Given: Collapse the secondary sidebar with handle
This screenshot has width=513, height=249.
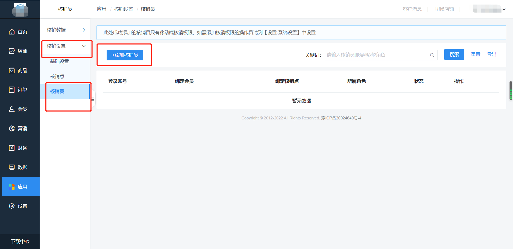Looking at the screenshot, I should [93, 99].
